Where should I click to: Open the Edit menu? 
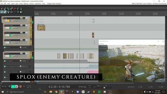[5, 4]
